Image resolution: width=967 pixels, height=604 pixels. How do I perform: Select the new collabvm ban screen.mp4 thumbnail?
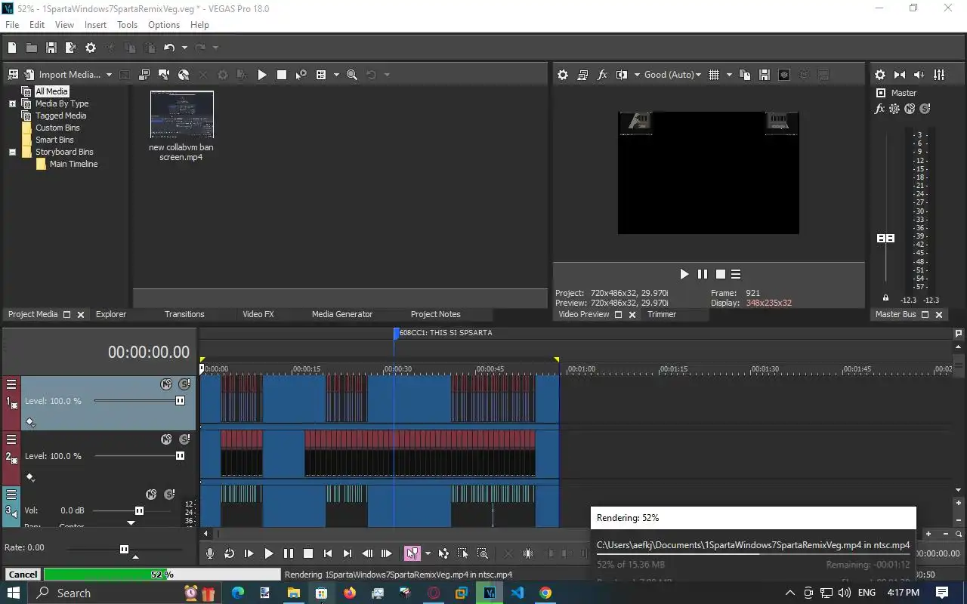[182, 115]
